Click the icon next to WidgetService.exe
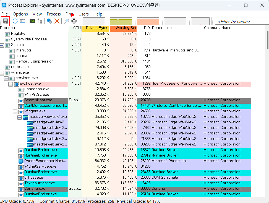Viewport: 269px width, 203px height. click(x=21, y=167)
